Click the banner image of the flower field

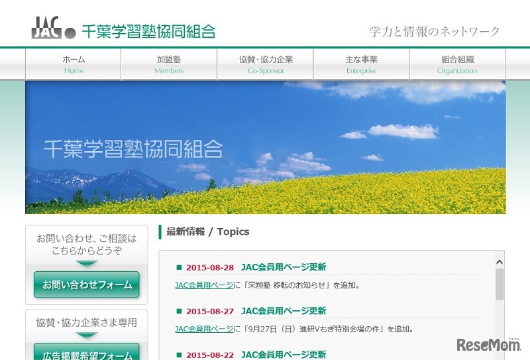[266, 148]
